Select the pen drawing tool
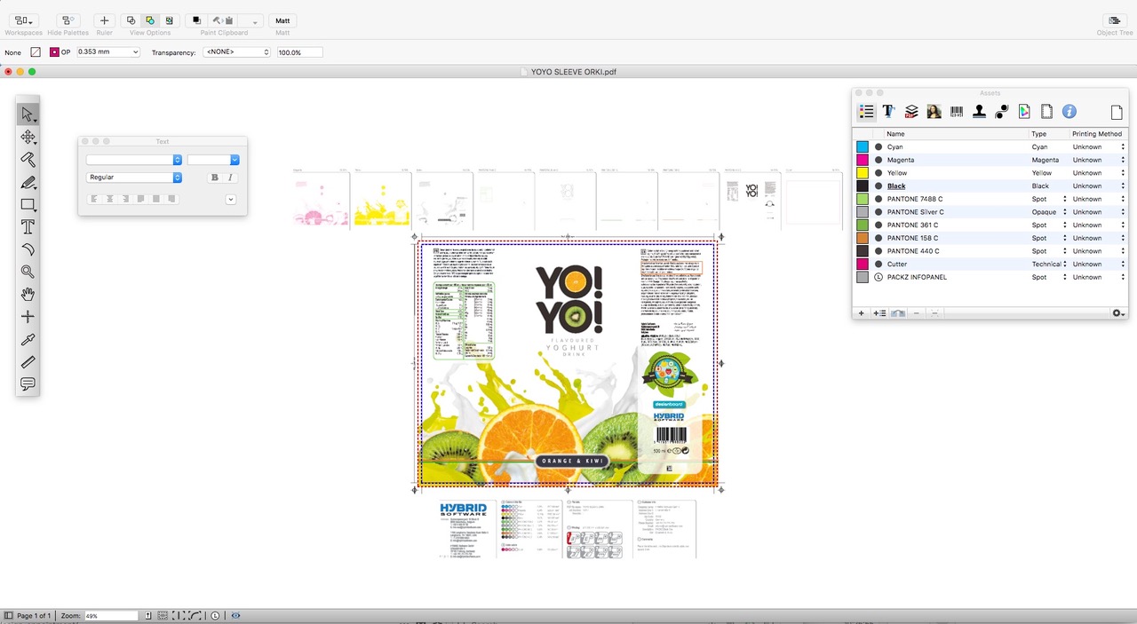 [x=28, y=182]
